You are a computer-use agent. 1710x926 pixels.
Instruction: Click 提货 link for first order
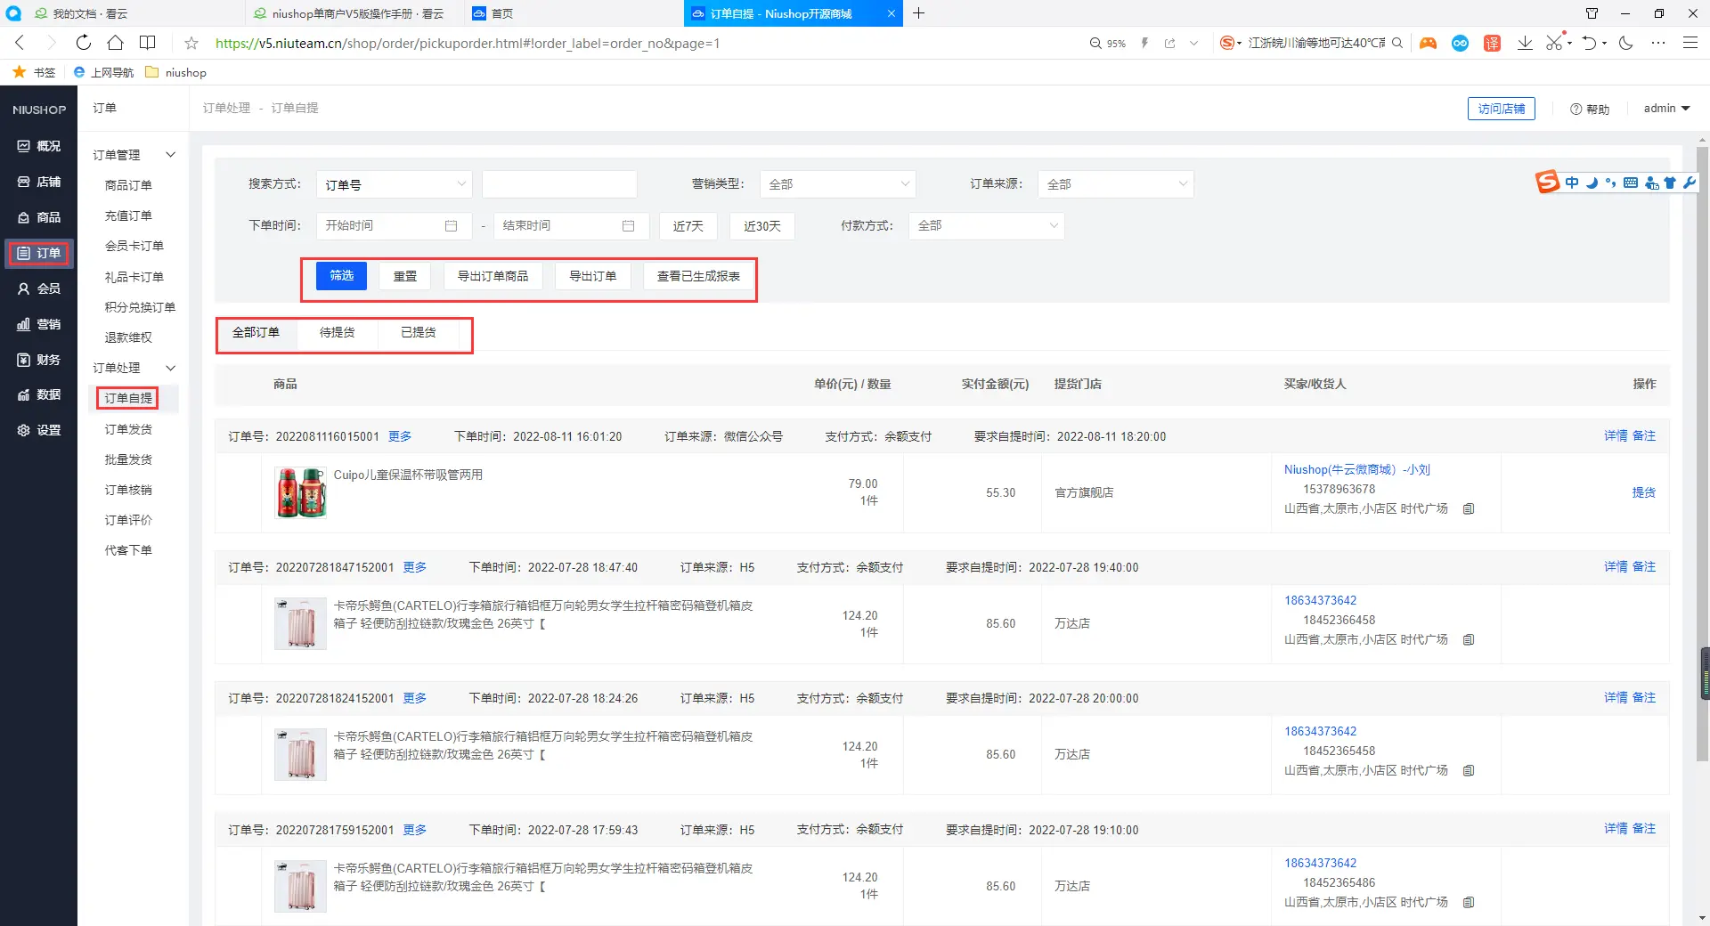(x=1643, y=492)
